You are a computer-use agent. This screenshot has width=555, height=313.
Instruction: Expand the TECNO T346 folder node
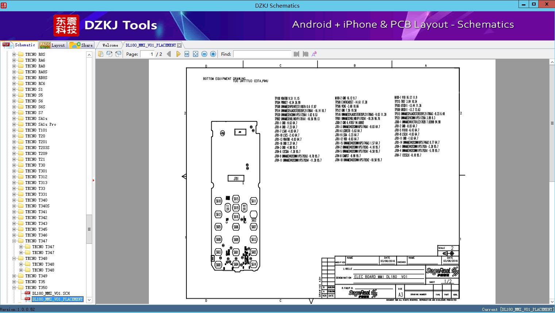click(14, 235)
